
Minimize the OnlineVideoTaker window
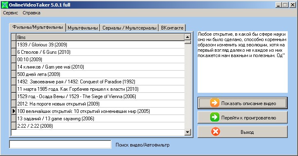278,5
